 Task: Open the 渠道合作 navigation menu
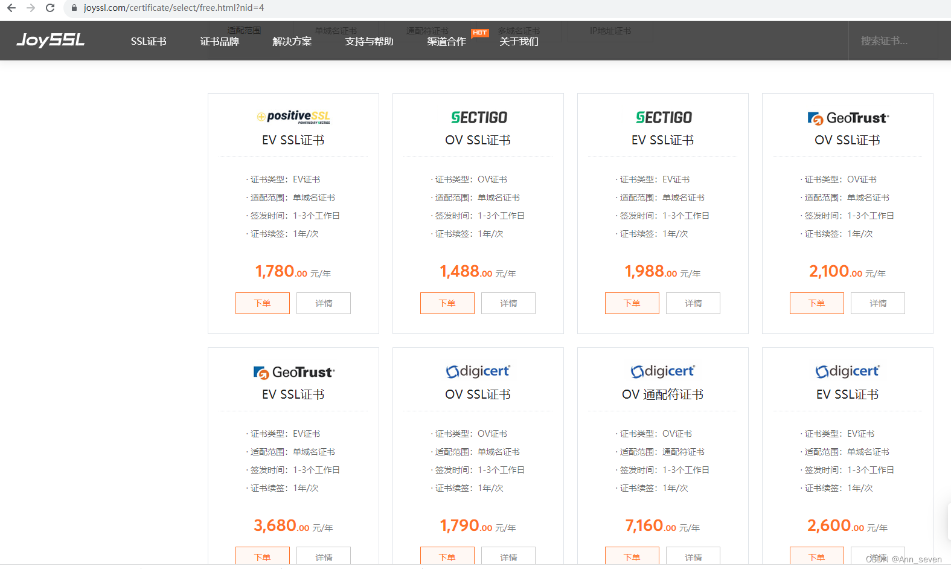[446, 41]
